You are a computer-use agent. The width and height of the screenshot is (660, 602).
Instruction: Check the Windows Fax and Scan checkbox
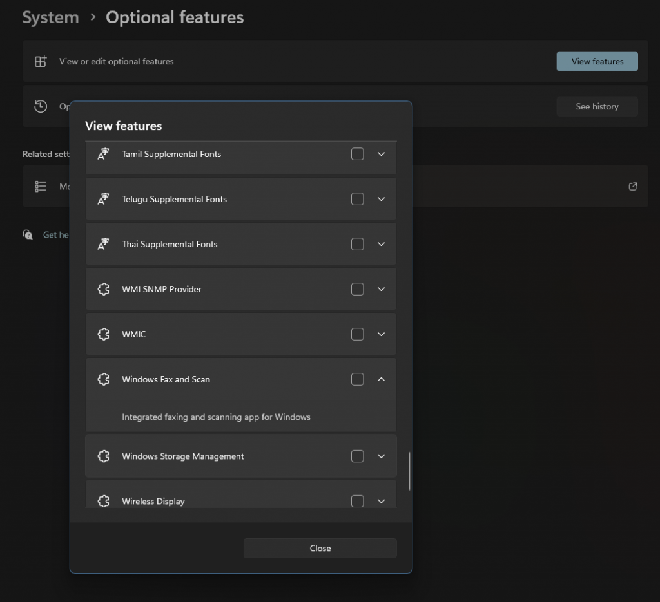click(357, 379)
